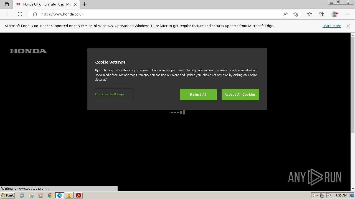Viewport: 355px width, 199px height.
Task: Open the tab actions menu icon
Action: tap(7, 4)
